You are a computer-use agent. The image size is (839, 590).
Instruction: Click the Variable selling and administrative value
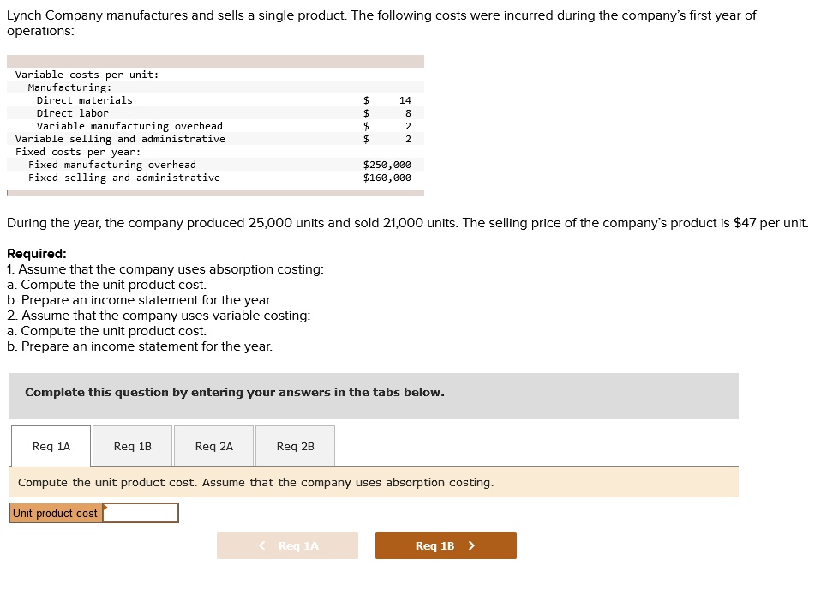click(x=406, y=138)
